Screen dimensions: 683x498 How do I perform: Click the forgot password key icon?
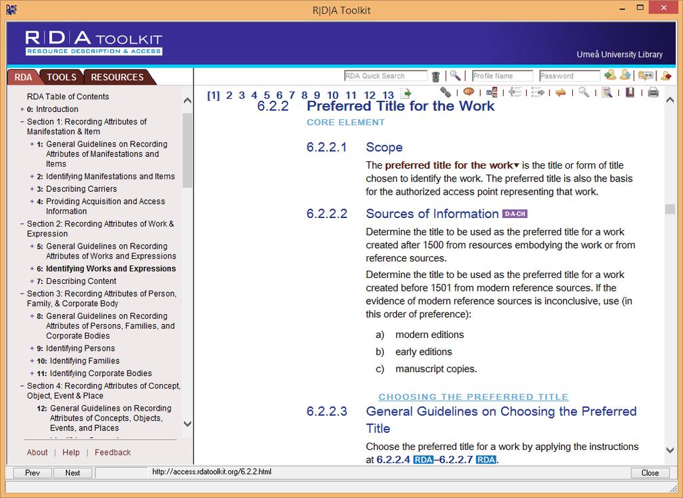click(646, 76)
